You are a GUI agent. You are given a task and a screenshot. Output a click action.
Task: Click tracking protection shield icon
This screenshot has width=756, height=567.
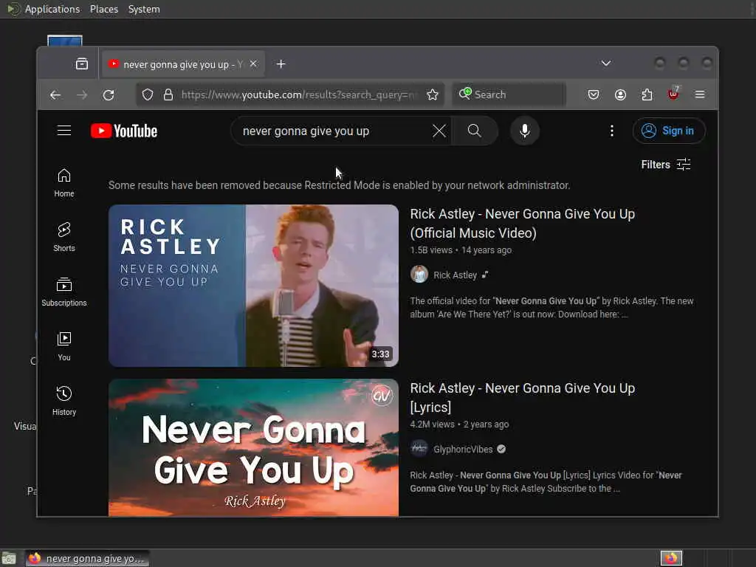(x=148, y=94)
